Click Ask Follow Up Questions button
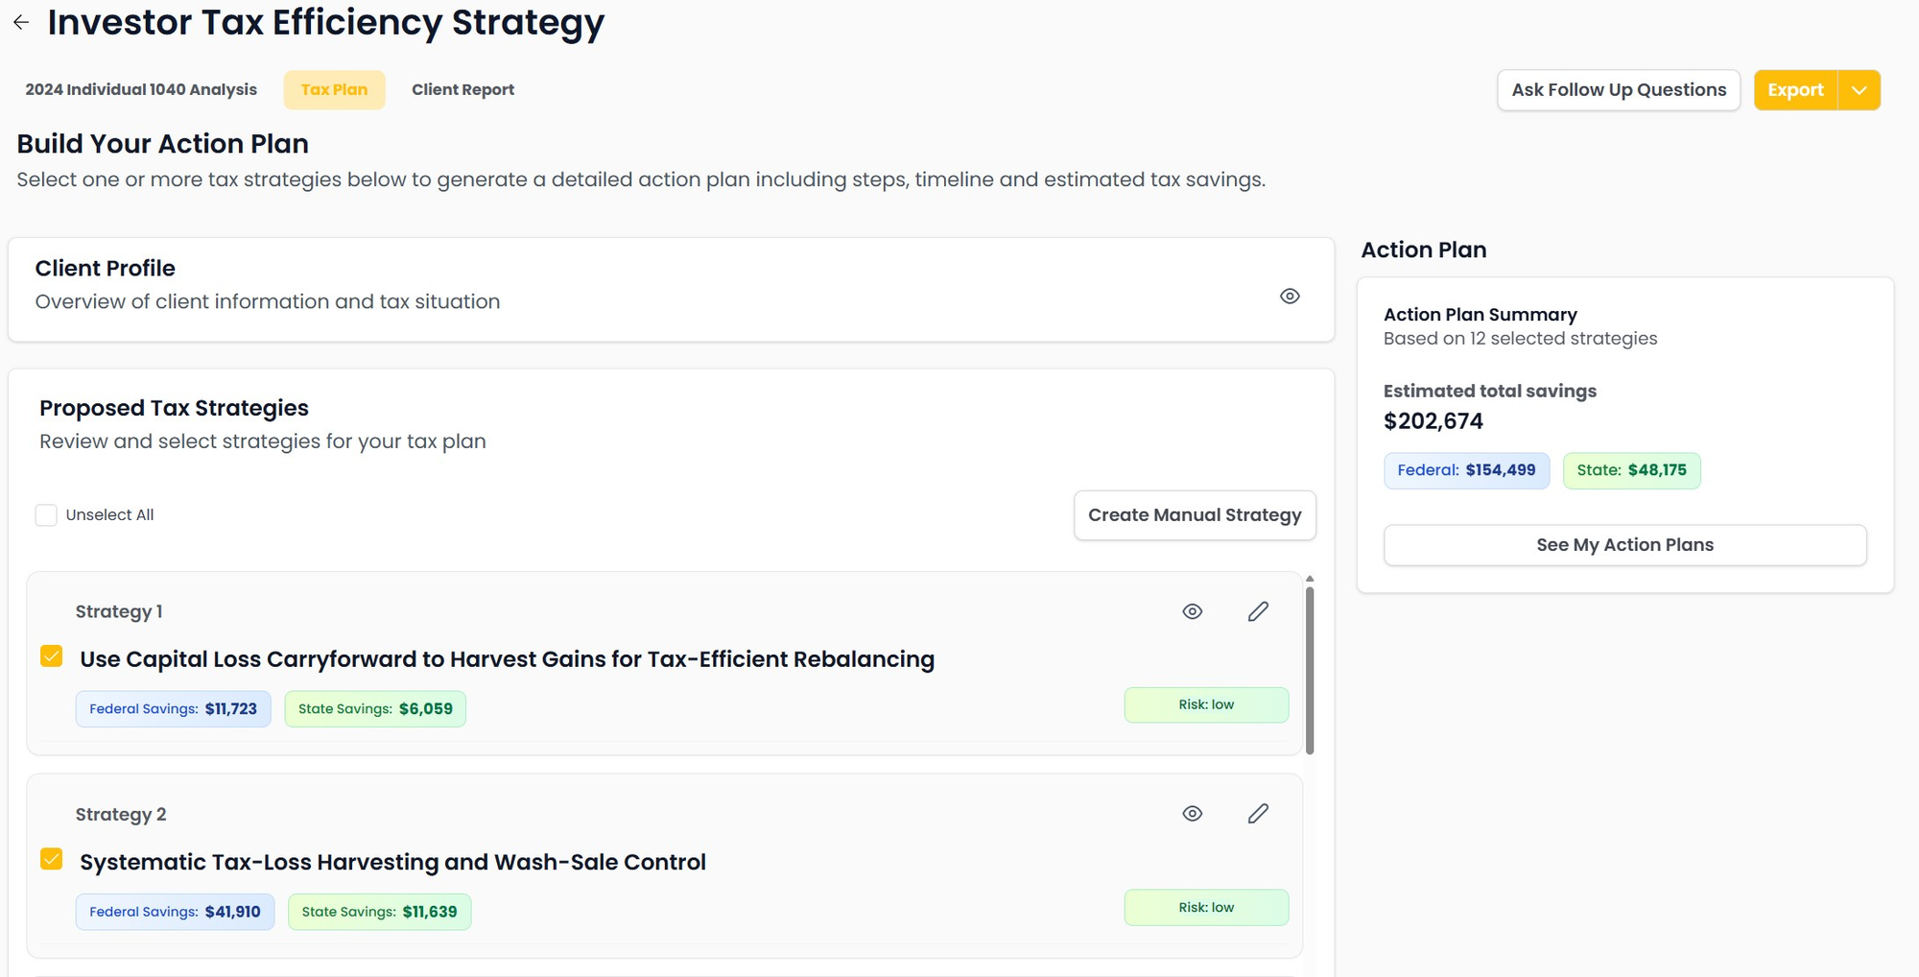1919x977 pixels. 1618,90
